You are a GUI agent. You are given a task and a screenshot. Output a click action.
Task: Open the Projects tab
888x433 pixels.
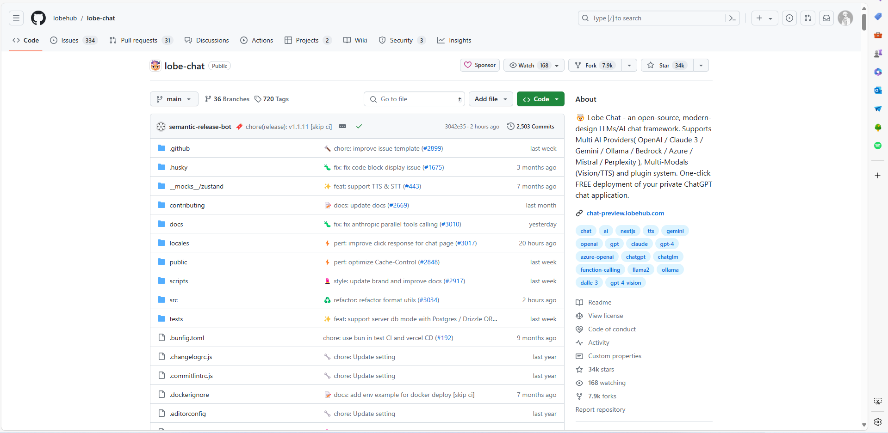tap(308, 40)
